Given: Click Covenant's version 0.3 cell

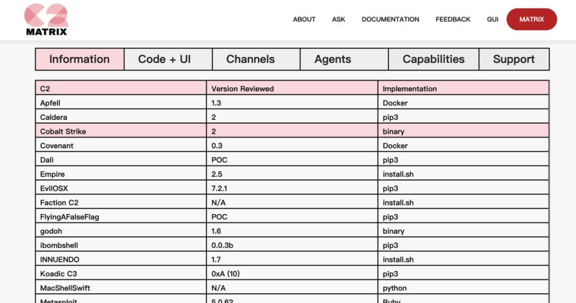Looking at the screenshot, I should click(x=292, y=145).
